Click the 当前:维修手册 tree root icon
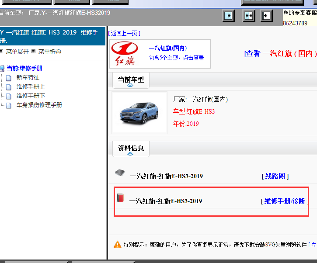317x263 pixels. [x=2, y=69]
